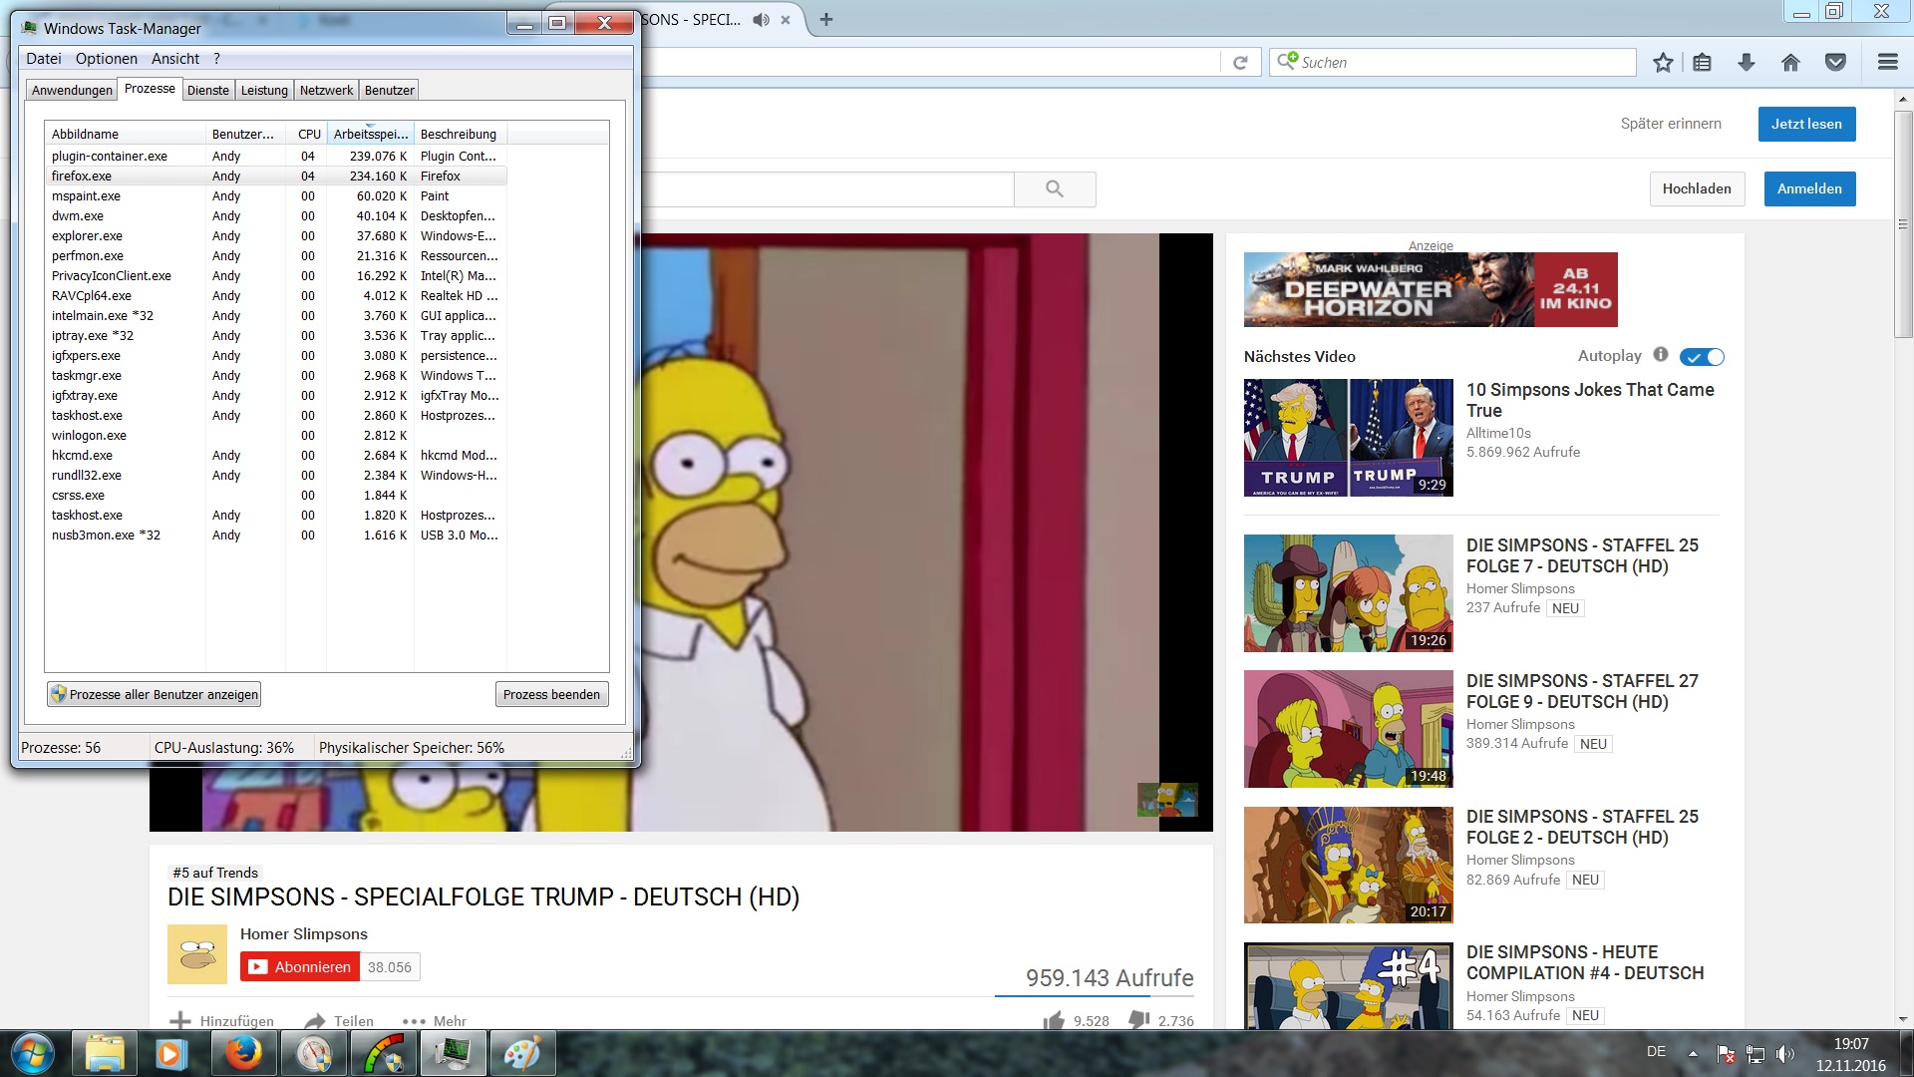This screenshot has height=1077, width=1914.
Task: Open the Pocket icon in toolbar
Action: [1835, 63]
